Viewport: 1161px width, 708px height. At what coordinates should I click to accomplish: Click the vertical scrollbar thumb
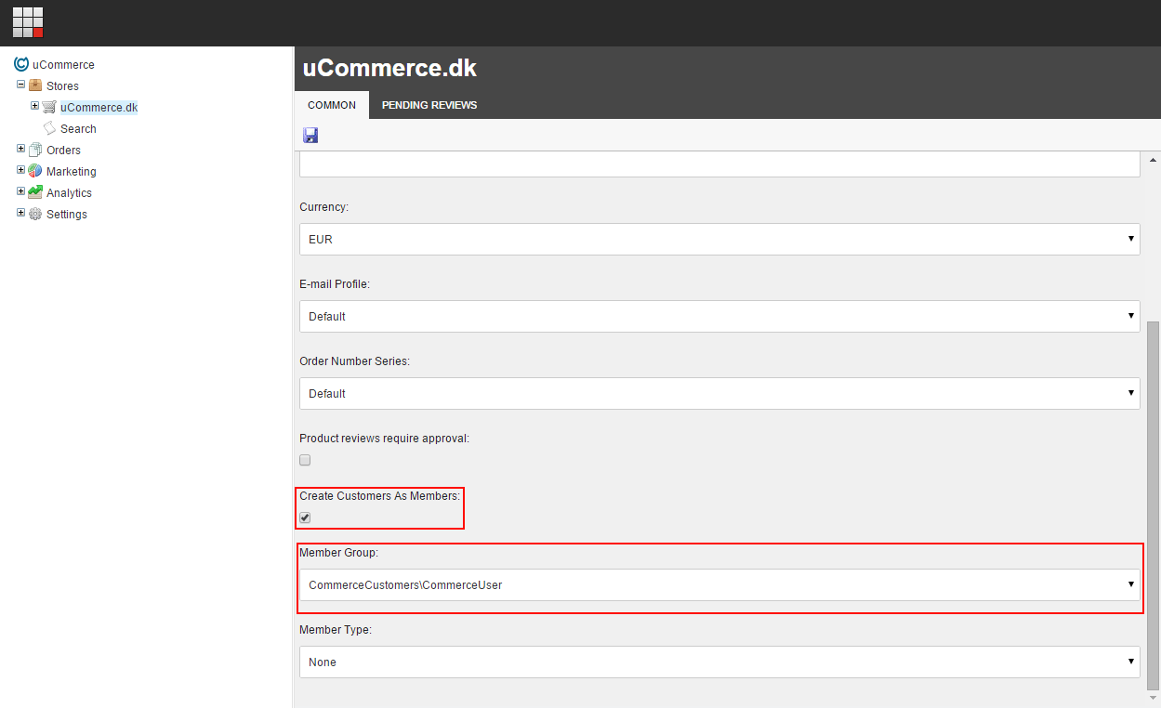pos(1153,505)
